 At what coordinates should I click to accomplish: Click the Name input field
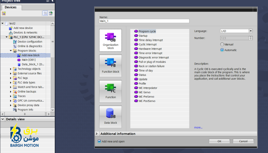coord(144,21)
